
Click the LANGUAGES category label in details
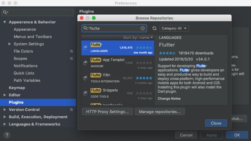click(x=170, y=37)
